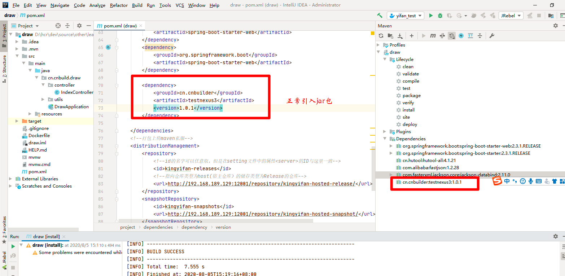The width and height of the screenshot is (565, 276).
Task: Click the kingyifan-hosted-release repository URL
Action: (262, 184)
